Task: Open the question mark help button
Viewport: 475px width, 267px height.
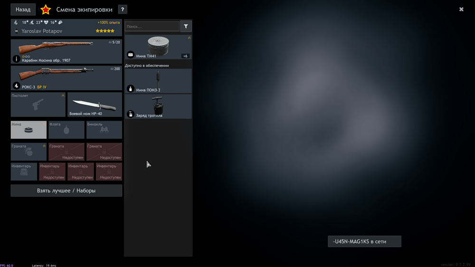Action: (122, 10)
